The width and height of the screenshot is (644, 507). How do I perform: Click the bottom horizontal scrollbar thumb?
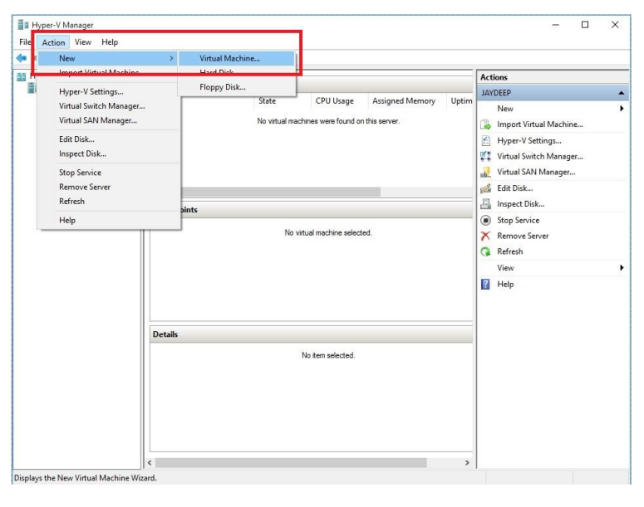coord(291,463)
